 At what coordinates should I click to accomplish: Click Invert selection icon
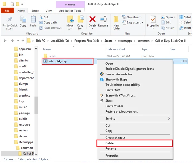tap(181, 28)
